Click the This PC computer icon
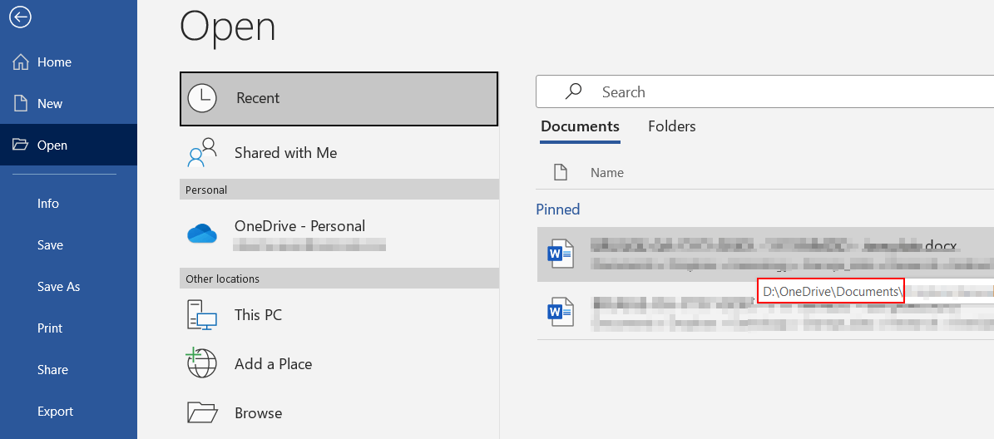Image resolution: width=994 pixels, height=439 pixels. [202, 315]
